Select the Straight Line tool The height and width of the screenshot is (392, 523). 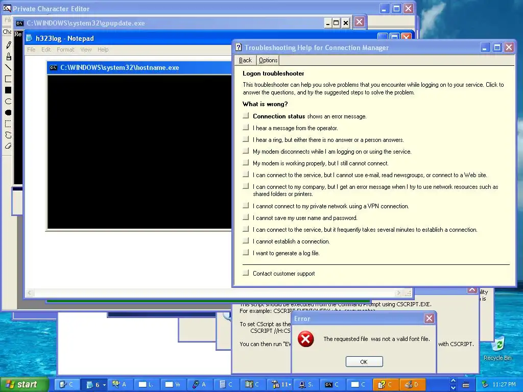click(8, 68)
